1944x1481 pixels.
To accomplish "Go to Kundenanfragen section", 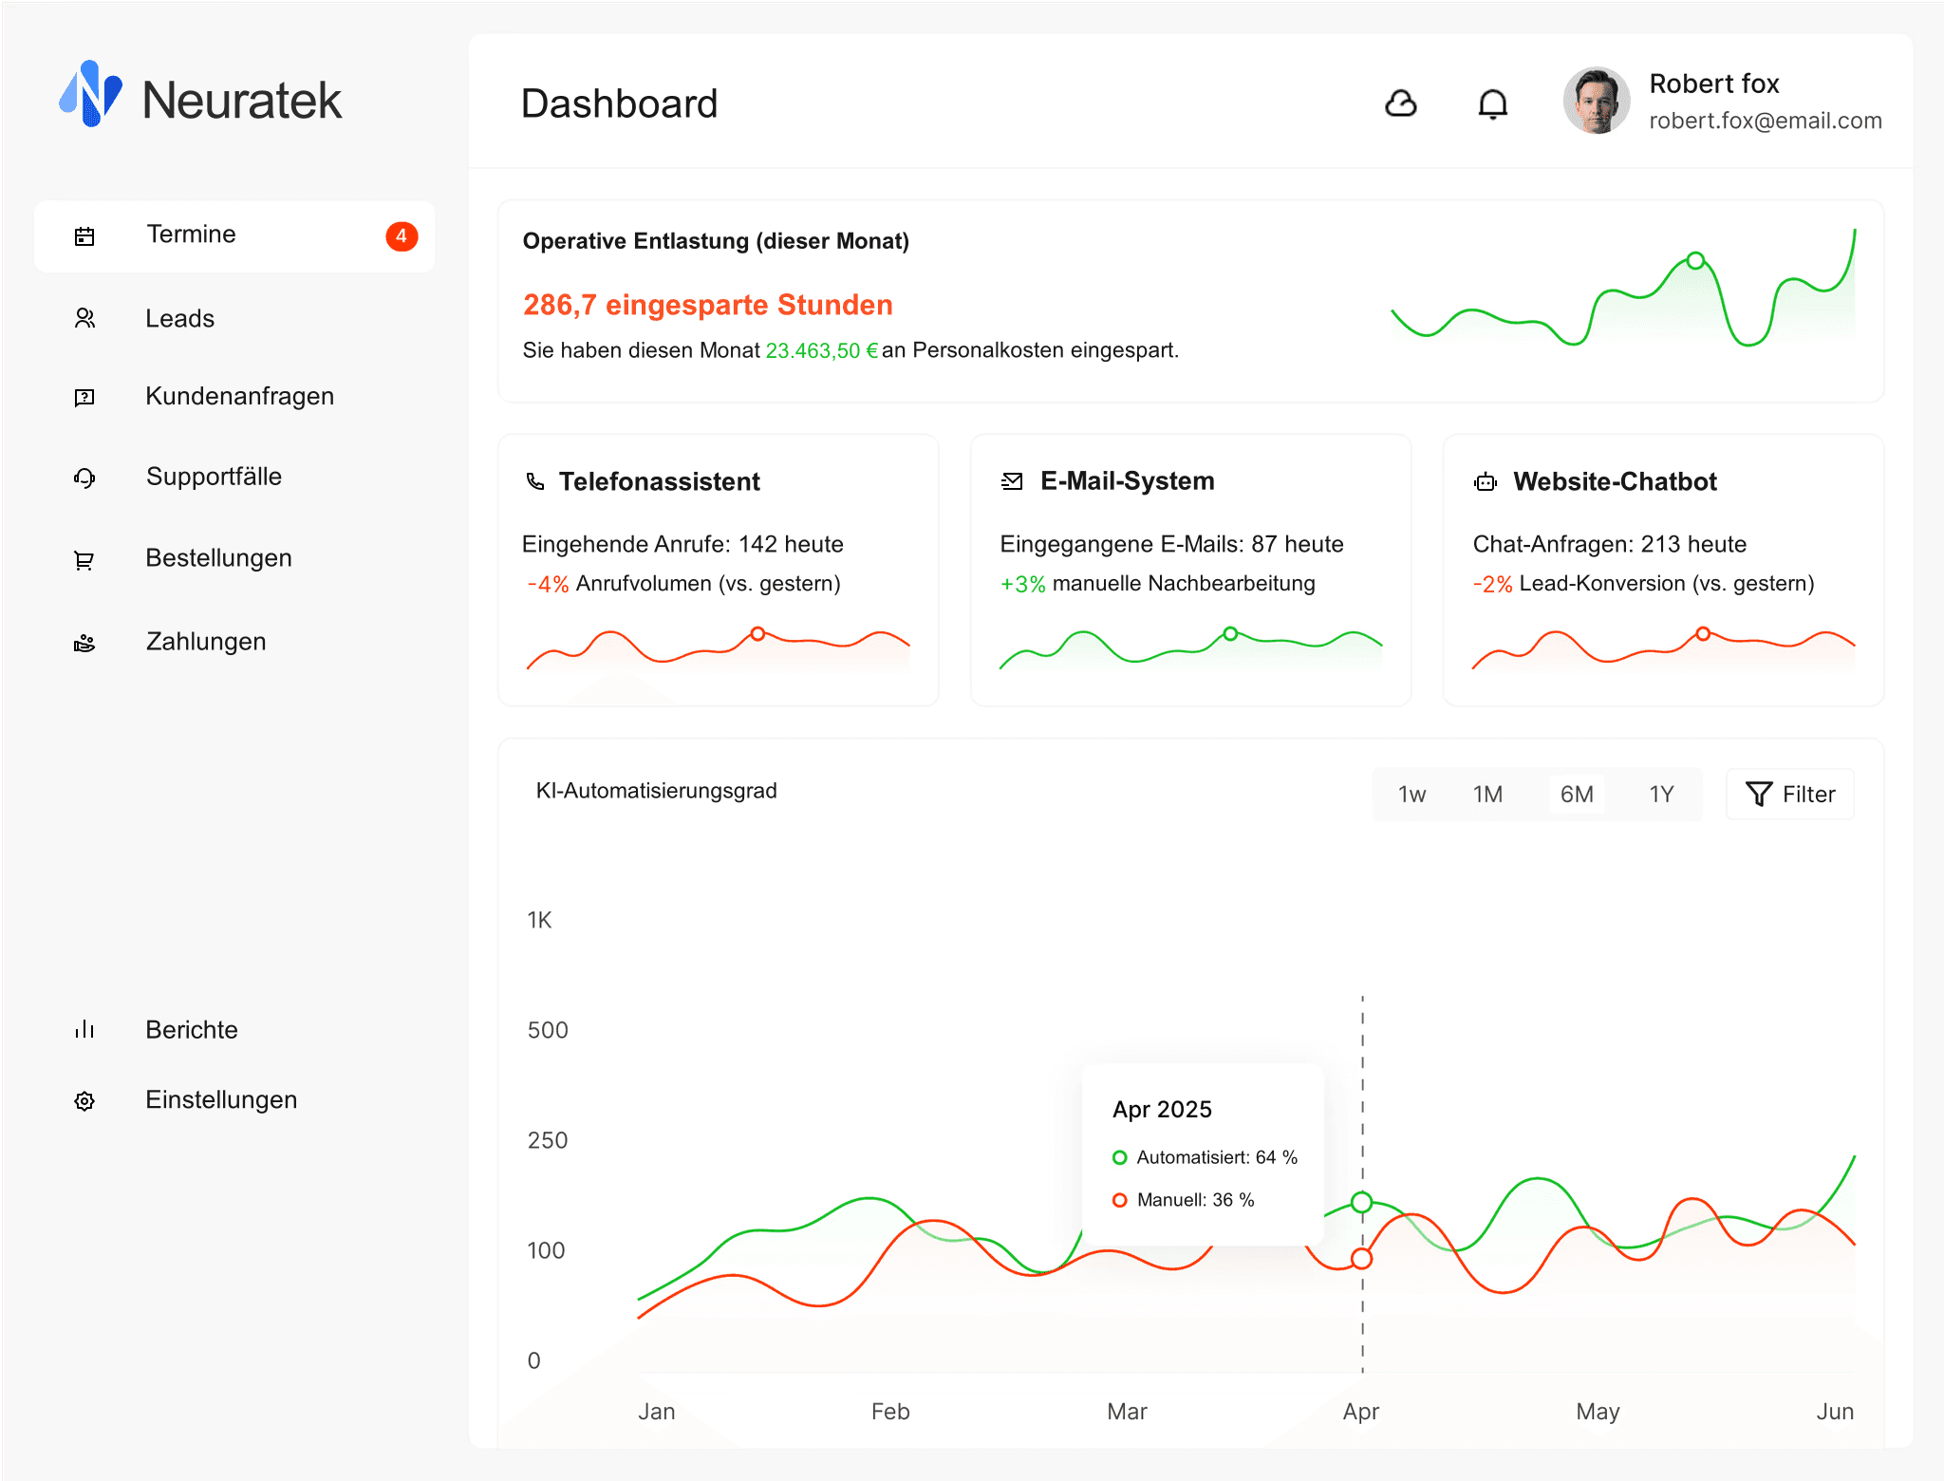I will tap(239, 397).
